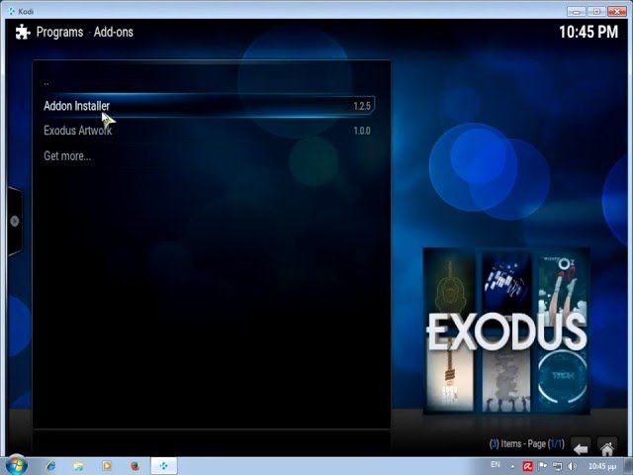The image size is (633, 475).
Task: Click the Addon Installer version 1.2.5 value
Action: point(362,106)
